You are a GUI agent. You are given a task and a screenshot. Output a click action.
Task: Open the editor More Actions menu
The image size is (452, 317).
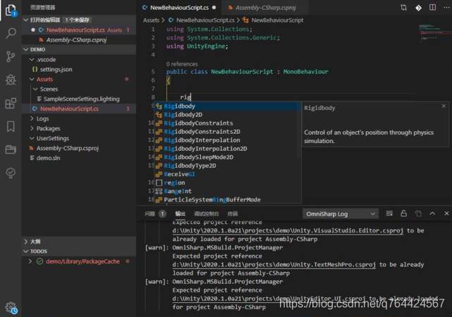(446, 8)
